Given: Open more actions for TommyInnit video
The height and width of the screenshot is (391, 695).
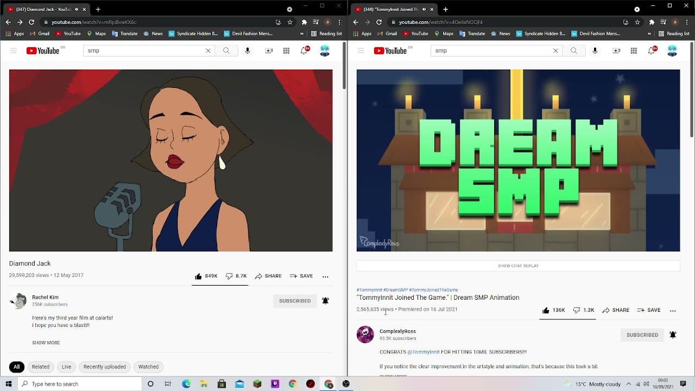Looking at the screenshot, I should [x=673, y=311].
